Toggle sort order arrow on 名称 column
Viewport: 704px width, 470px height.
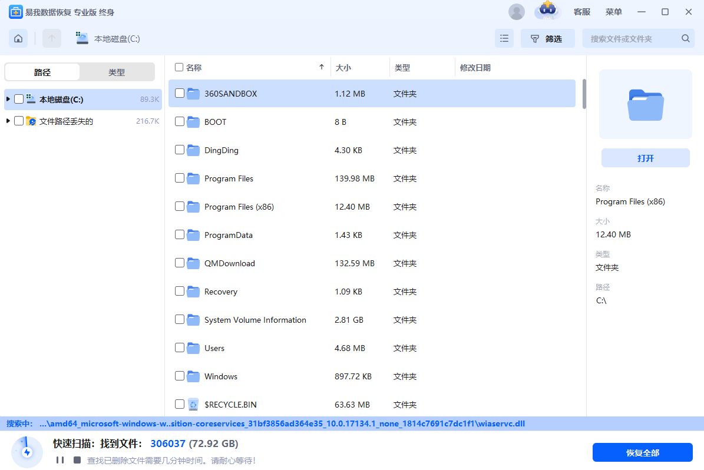322,67
